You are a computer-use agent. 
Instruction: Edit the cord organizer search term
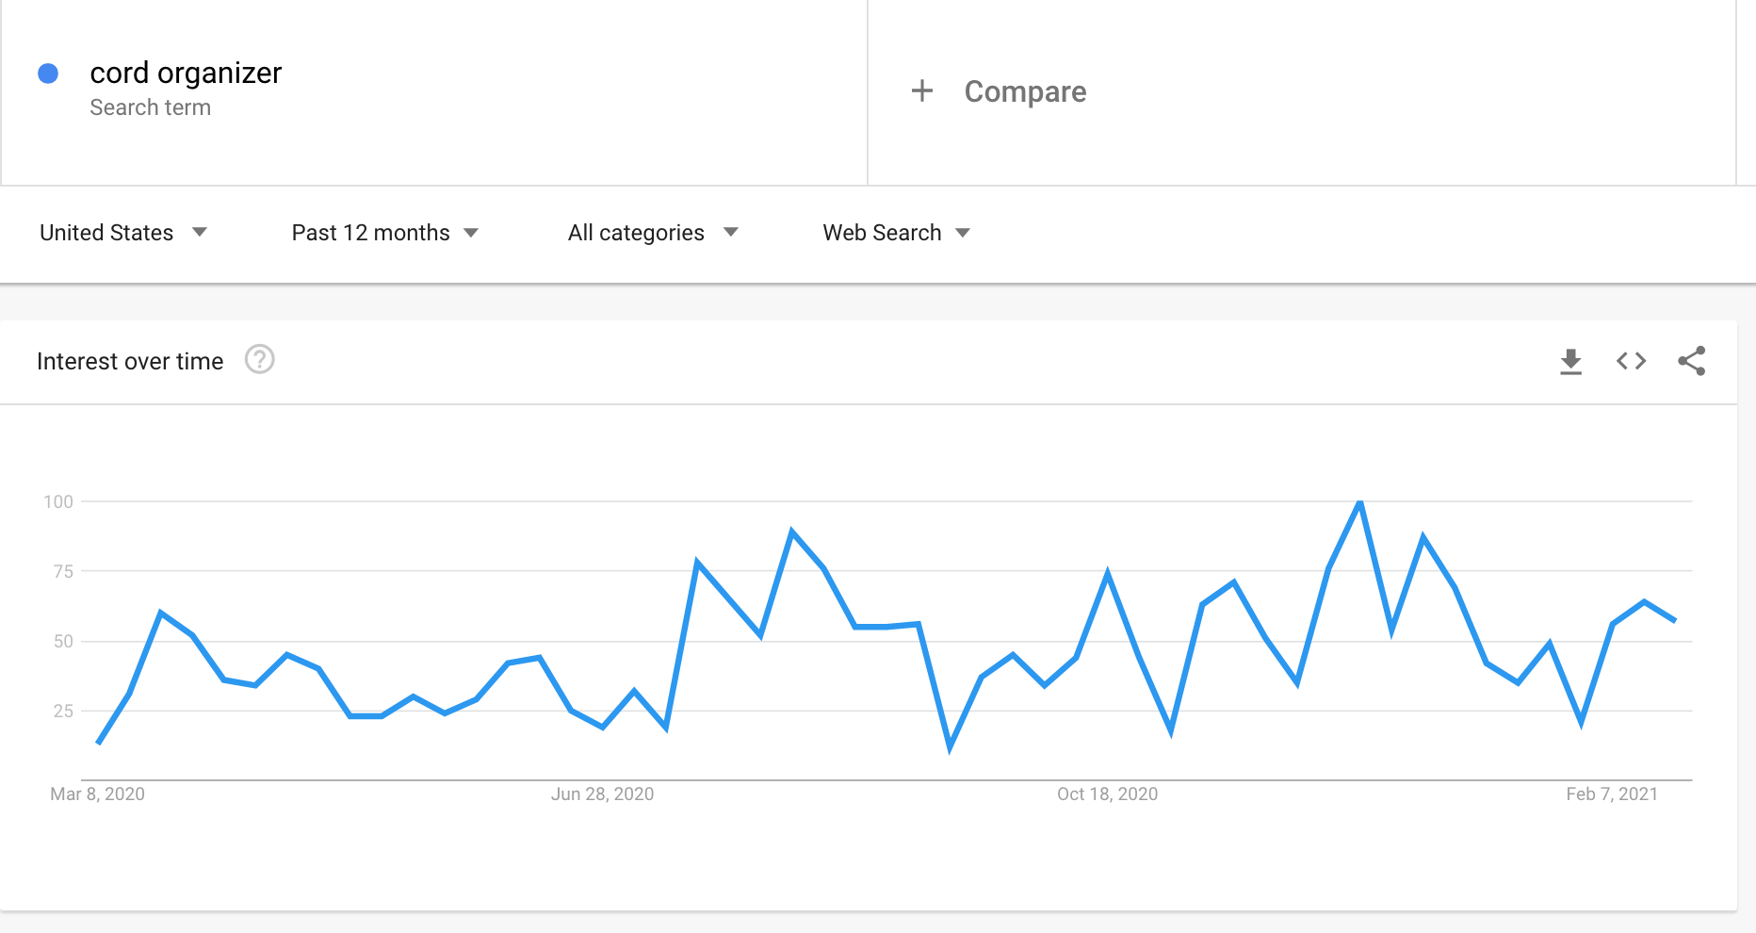pos(186,74)
